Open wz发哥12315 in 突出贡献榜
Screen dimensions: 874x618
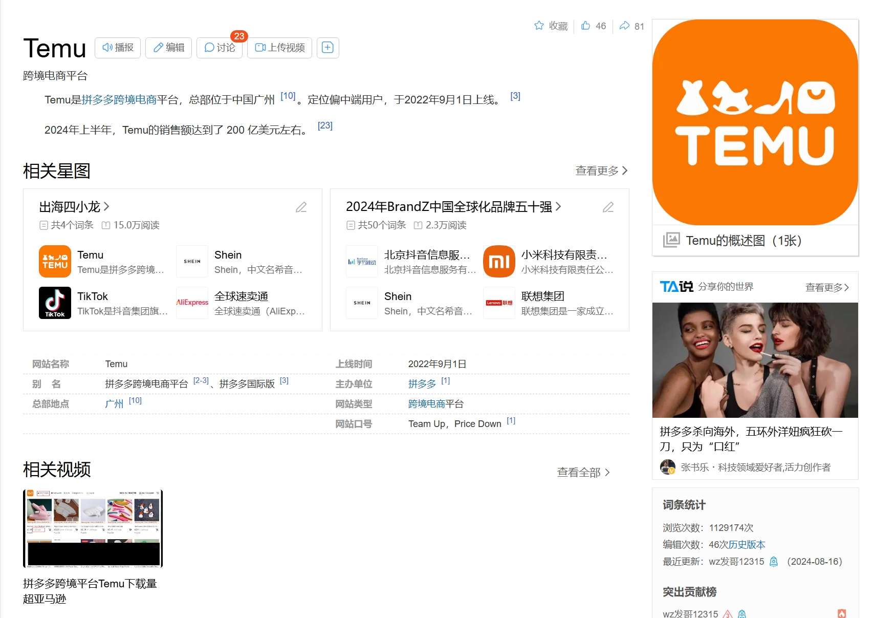coord(690,614)
